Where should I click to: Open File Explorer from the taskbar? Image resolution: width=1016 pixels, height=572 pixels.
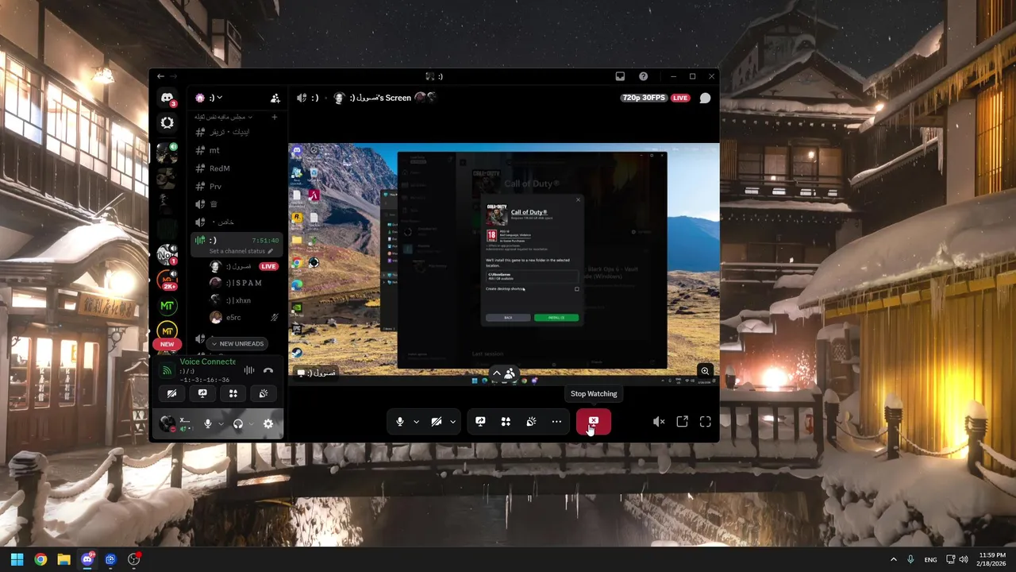(63, 559)
